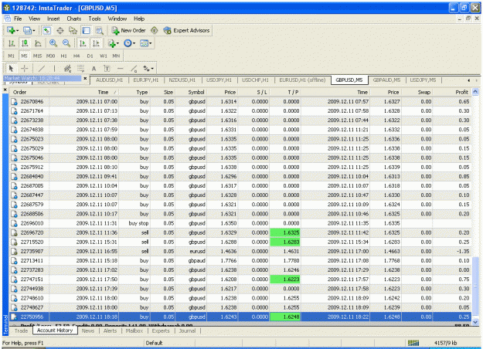Toggle Expert Advisors
Screen dimensions: 483x349
187,30
